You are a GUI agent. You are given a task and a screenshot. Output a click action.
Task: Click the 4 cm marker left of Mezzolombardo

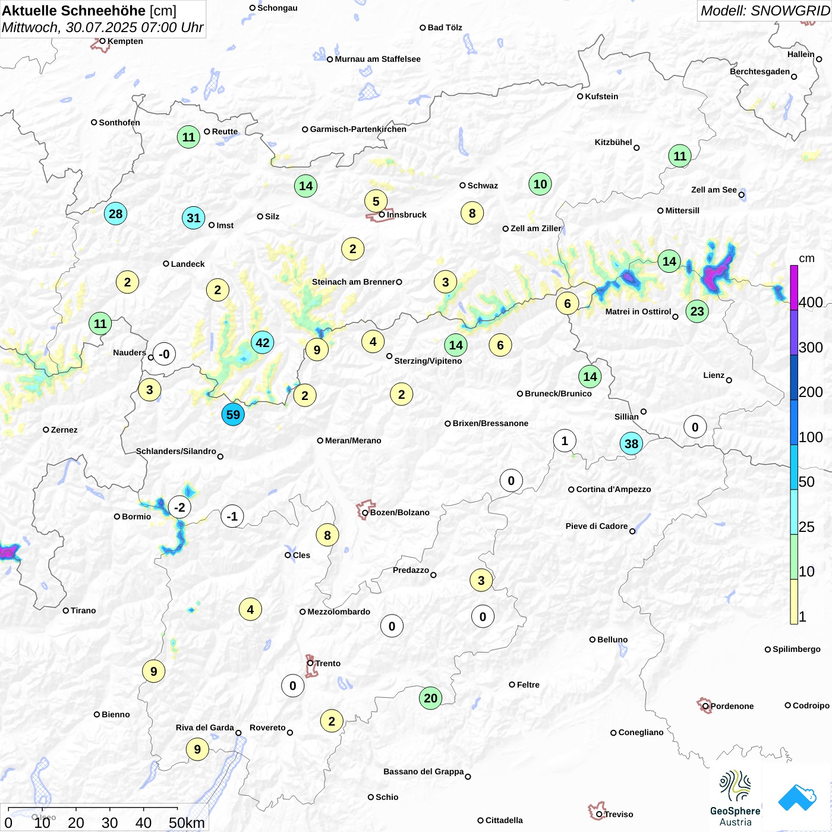coord(250,609)
